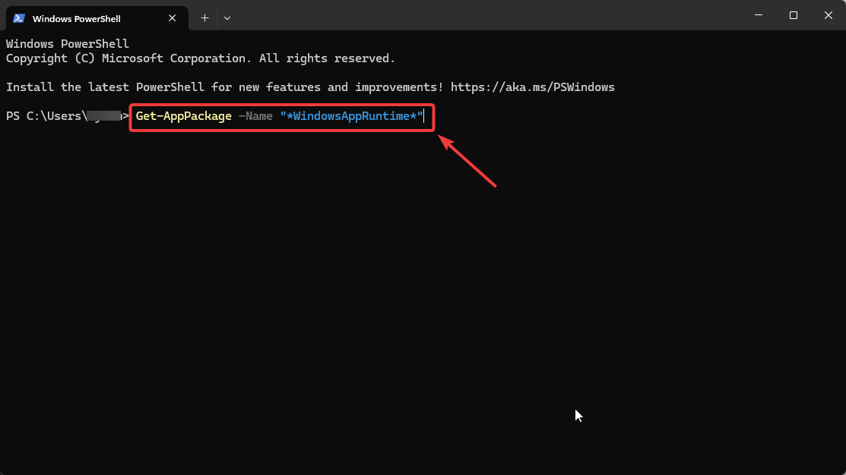The height and width of the screenshot is (475, 846).
Task: Open a new tab with the plus icon
Action: 204,17
